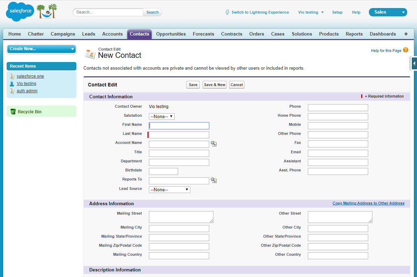417x277 pixels.
Task: Open recent item auth admin
Action: pos(27,91)
